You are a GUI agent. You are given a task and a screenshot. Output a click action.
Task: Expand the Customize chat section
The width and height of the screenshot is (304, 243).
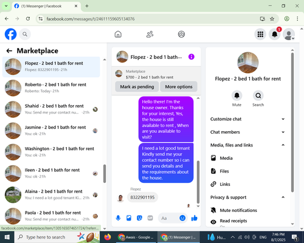pyautogui.click(x=247, y=119)
